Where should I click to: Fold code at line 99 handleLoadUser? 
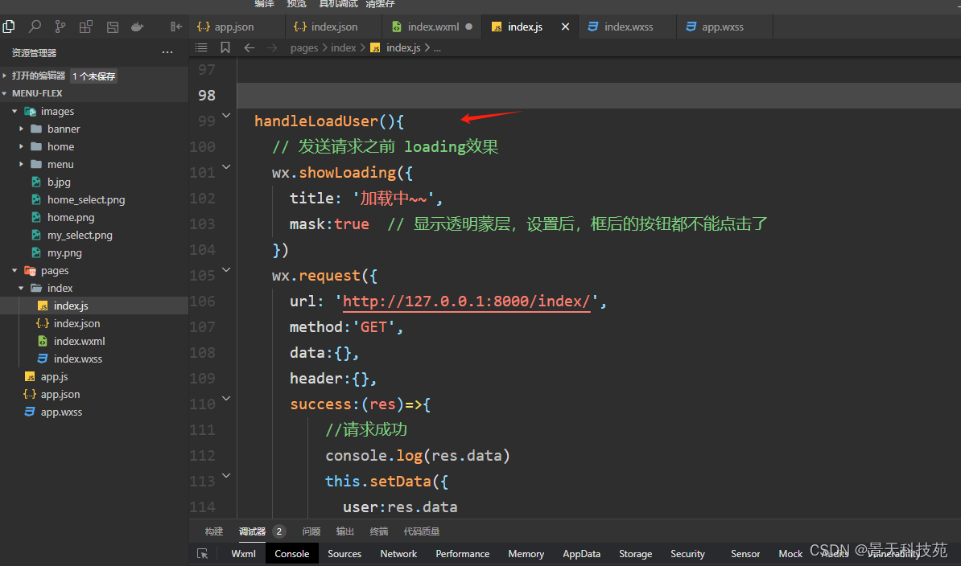pos(226,115)
